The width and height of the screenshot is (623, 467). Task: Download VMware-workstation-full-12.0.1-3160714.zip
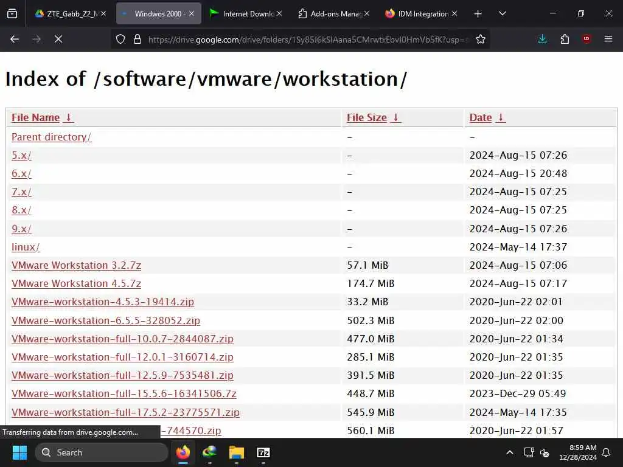click(x=122, y=357)
